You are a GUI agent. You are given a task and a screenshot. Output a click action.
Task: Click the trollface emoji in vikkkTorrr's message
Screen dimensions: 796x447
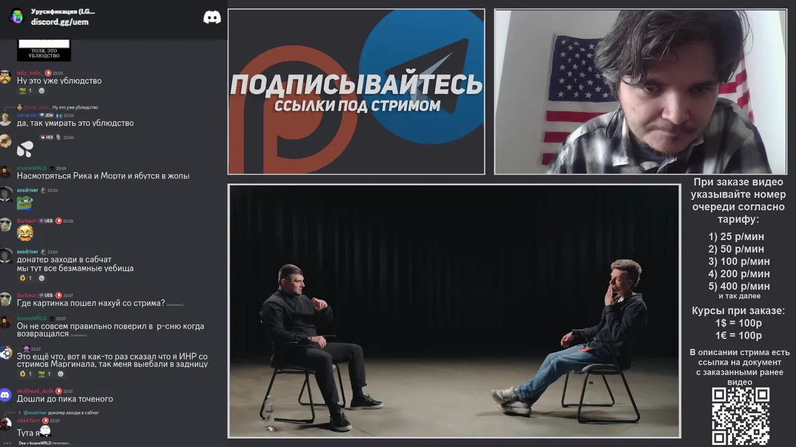click(x=45, y=431)
